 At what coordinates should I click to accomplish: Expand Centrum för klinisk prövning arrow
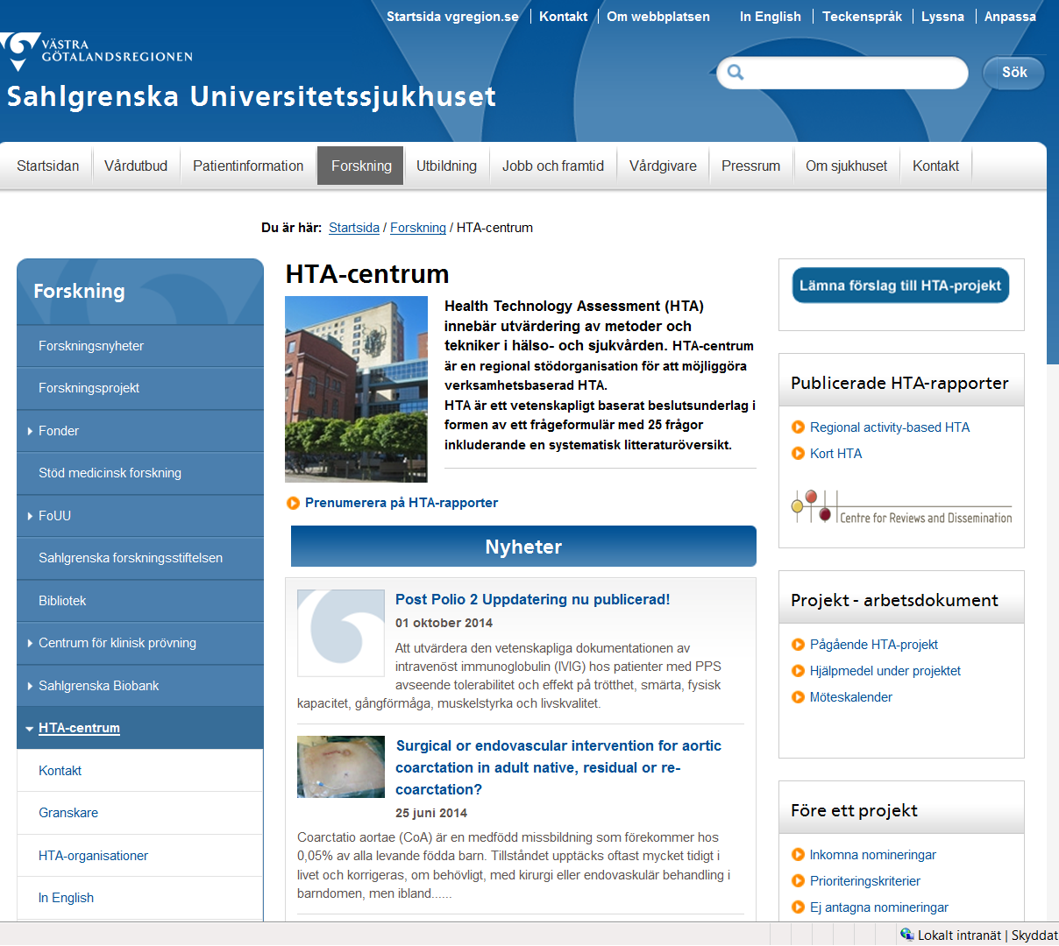30,643
